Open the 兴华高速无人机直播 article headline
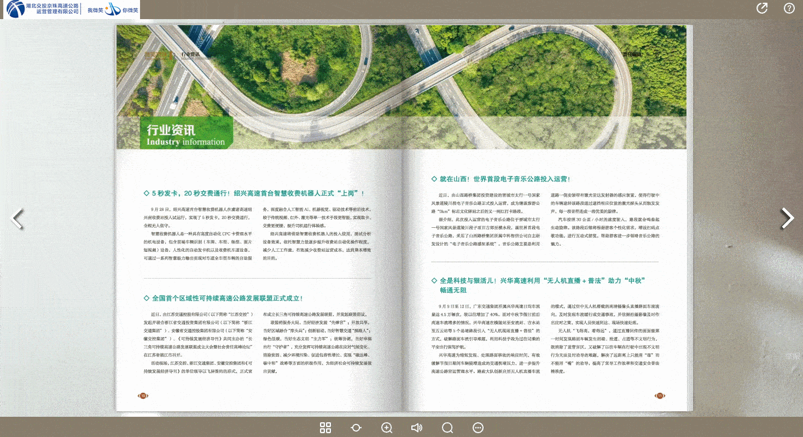Image resolution: width=803 pixels, height=437 pixels. click(x=539, y=284)
